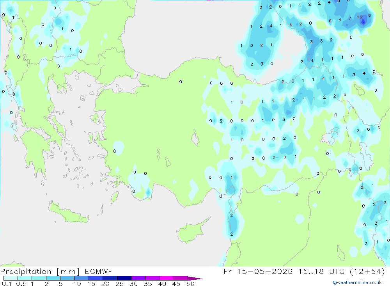Screen dimensions: 390x286
Task: Select the 5–10 mm legend color box
Action: click(x=67, y=278)
